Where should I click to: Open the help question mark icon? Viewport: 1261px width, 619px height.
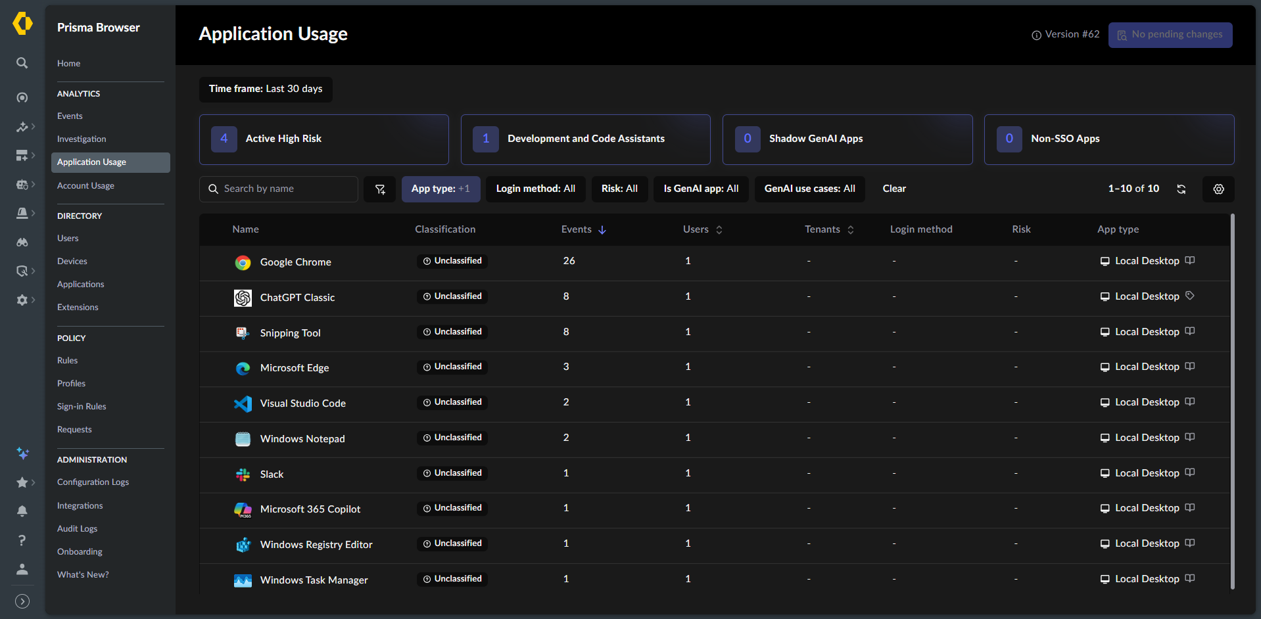22,540
